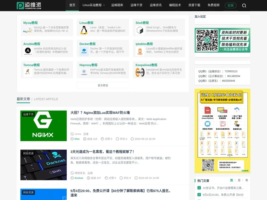Click the comment icon on the hacker article
The width and height of the screenshot is (267, 200).
point(121,178)
